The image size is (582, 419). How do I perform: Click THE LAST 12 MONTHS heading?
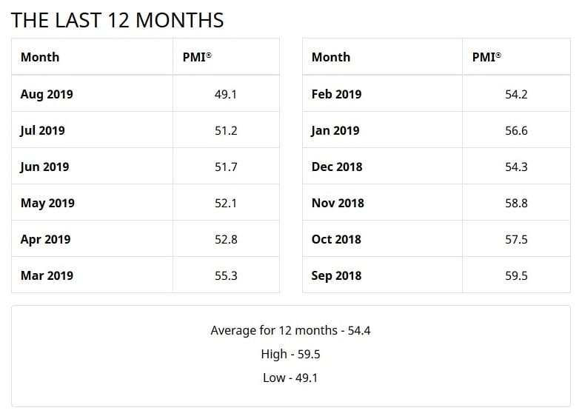117,20
